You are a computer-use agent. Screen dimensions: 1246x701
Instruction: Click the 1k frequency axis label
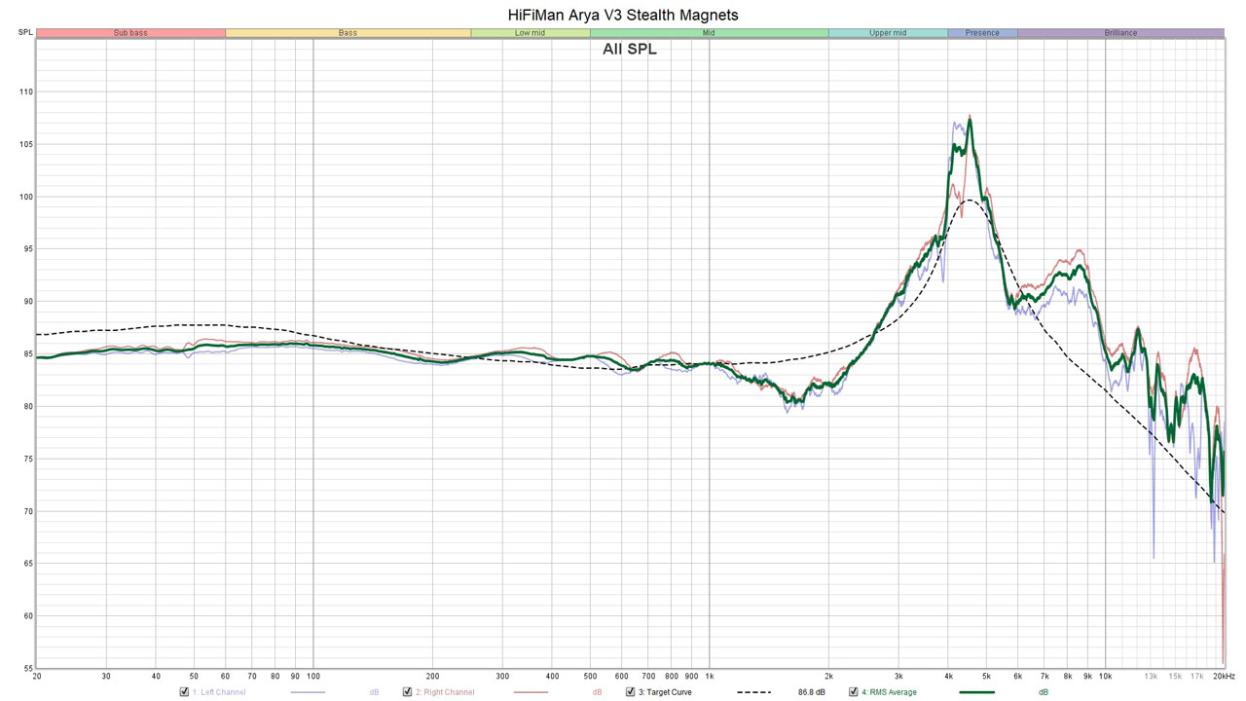click(x=709, y=676)
